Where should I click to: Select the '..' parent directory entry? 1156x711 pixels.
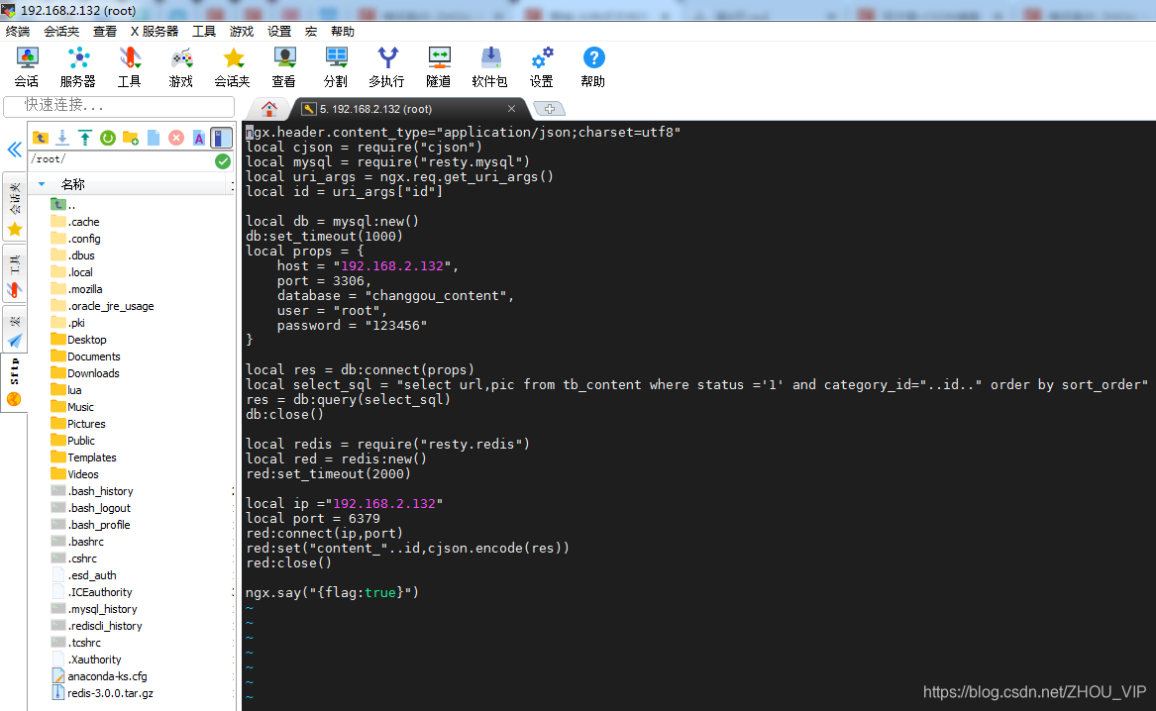click(x=63, y=205)
